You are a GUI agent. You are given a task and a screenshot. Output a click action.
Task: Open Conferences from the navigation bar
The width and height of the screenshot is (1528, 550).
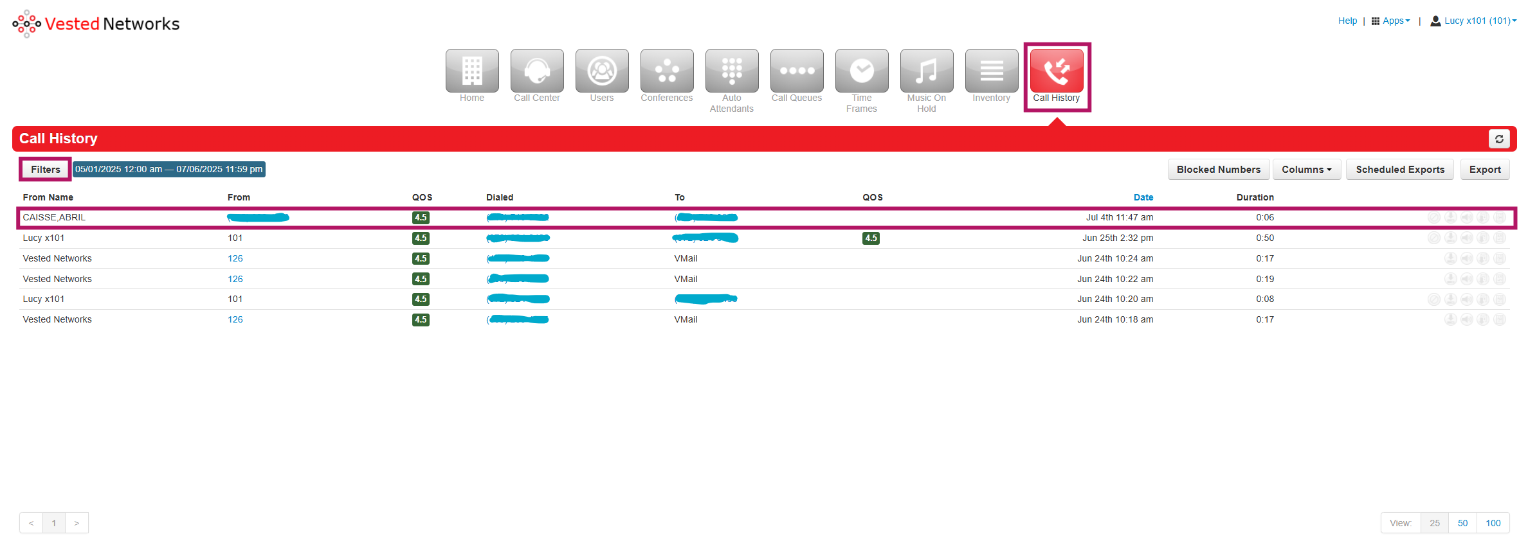666,71
